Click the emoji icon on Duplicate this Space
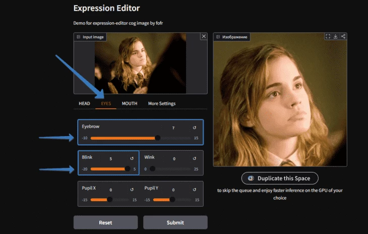Viewport: 368px width, 234px height. point(251,178)
